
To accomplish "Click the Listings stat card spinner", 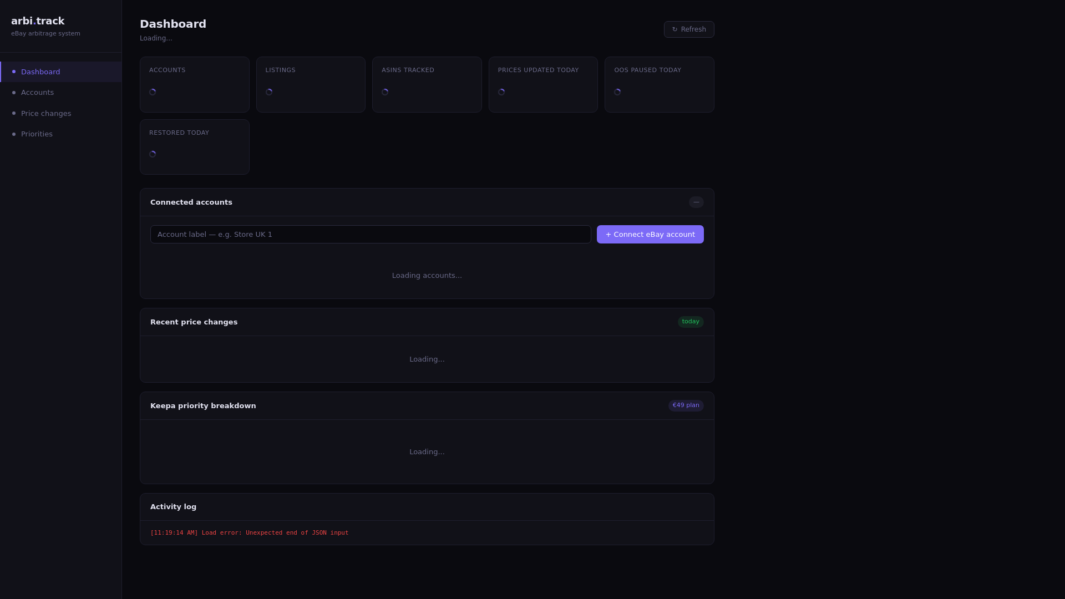I will pos(269,92).
